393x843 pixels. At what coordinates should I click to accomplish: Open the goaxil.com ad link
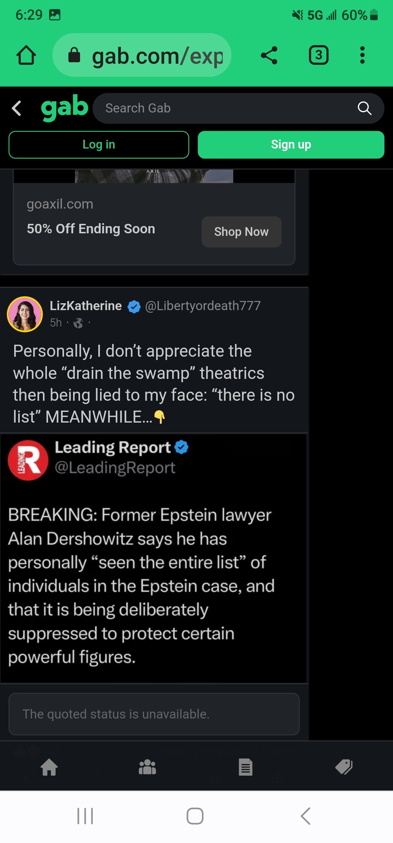[x=60, y=204]
